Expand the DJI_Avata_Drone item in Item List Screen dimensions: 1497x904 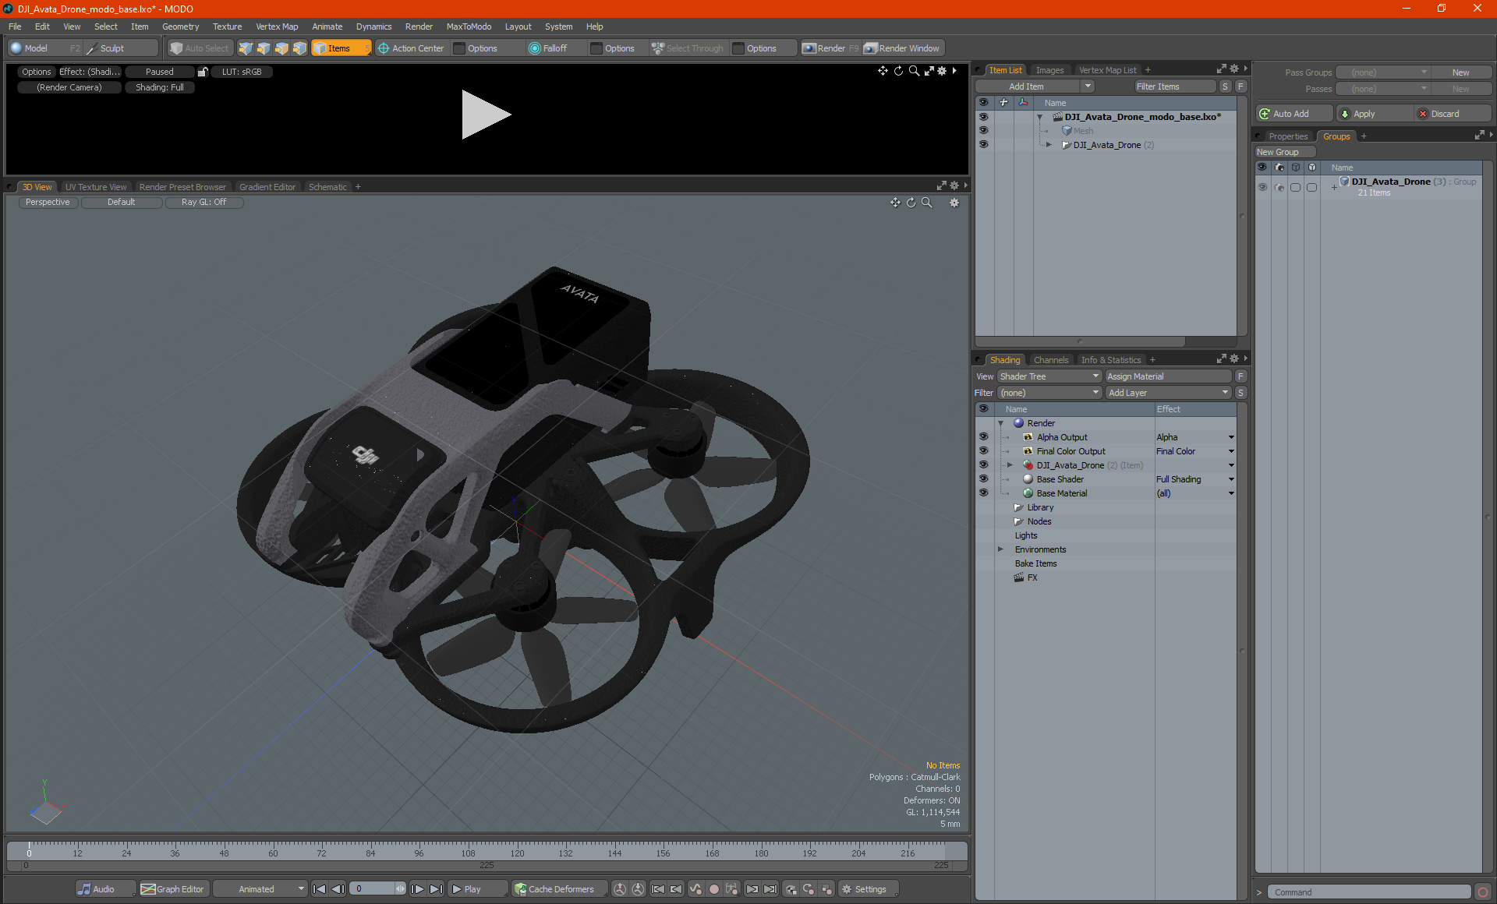point(1049,145)
